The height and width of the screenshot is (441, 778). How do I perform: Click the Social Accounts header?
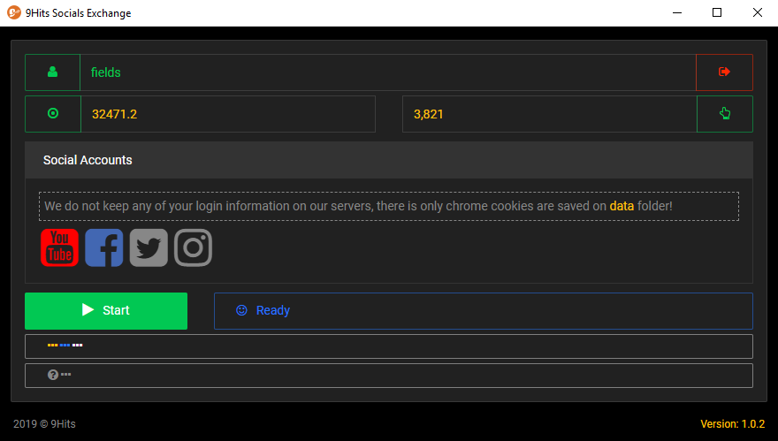(x=389, y=160)
